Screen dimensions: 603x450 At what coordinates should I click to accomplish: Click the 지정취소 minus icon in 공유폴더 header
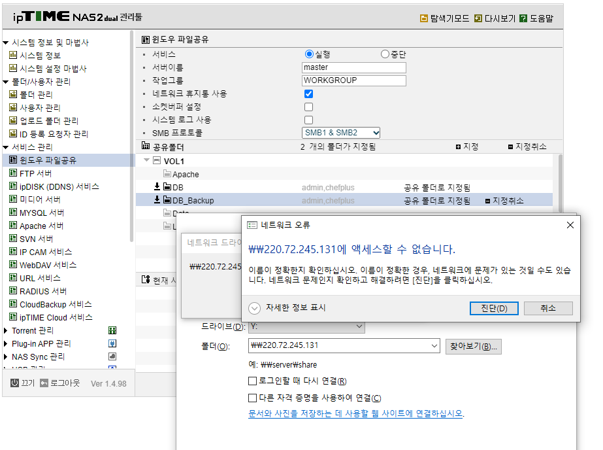[x=510, y=147]
